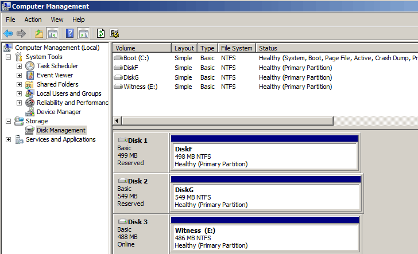Screen dimensions: 418x254
Task: Click the Disk 3 drive icon in graphical view
Action: click(x=123, y=221)
